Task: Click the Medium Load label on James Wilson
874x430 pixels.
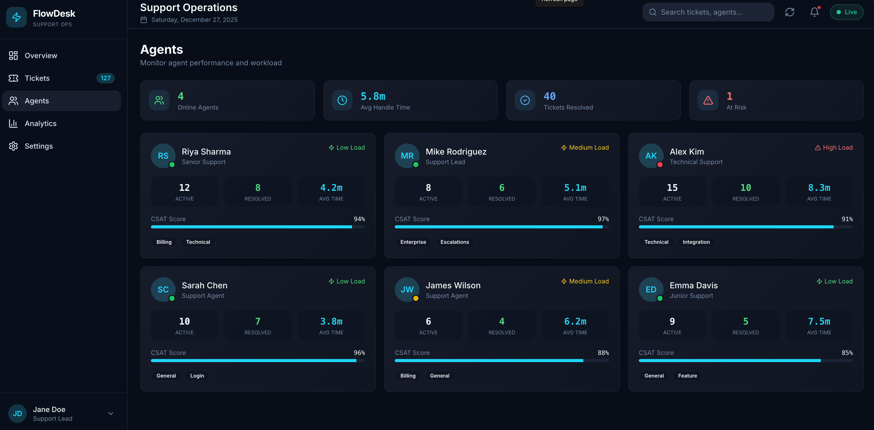Action: (585, 282)
